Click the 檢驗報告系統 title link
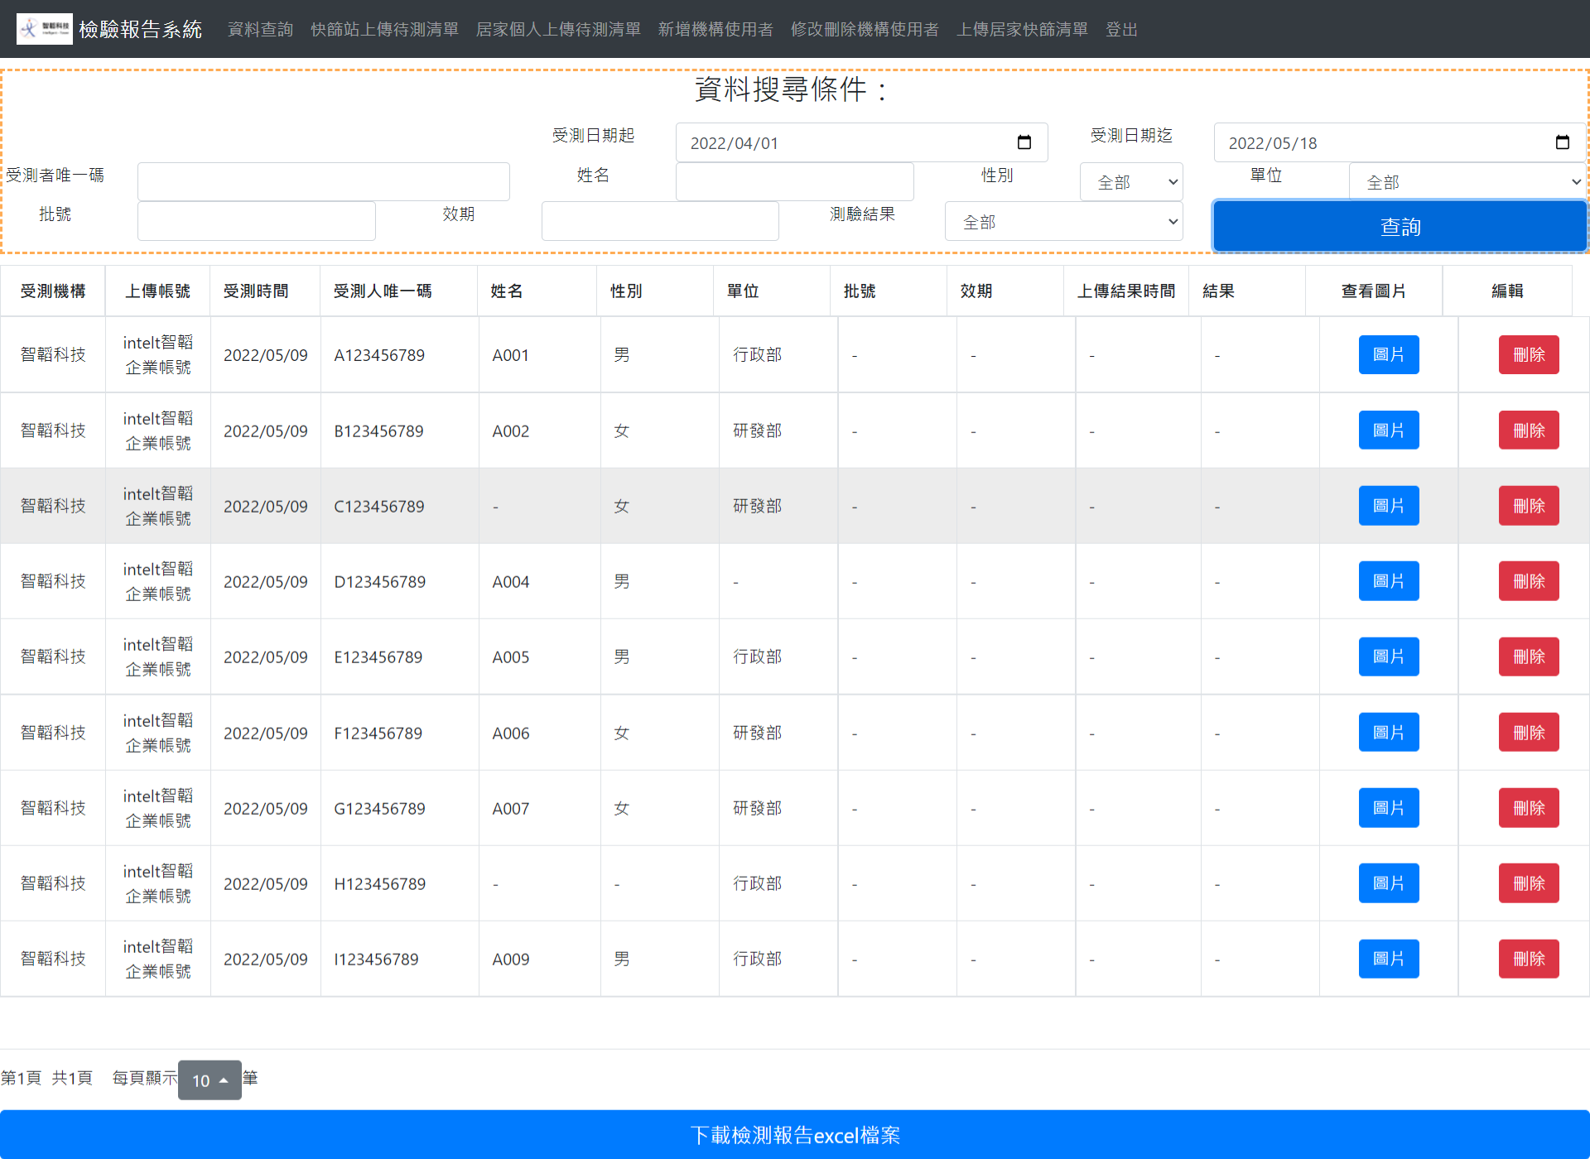This screenshot has height=1159, width=1590. (x=141, y=29)
